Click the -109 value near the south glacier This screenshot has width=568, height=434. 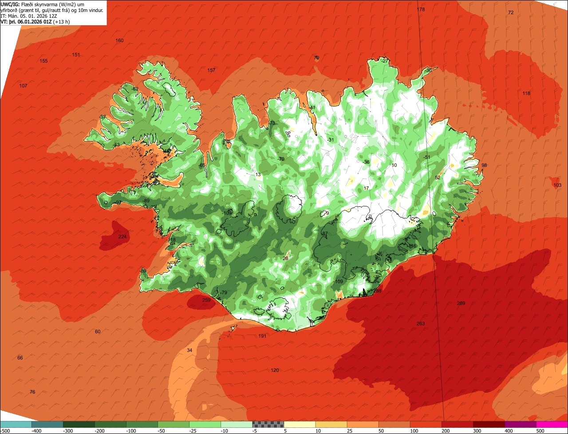339,281
